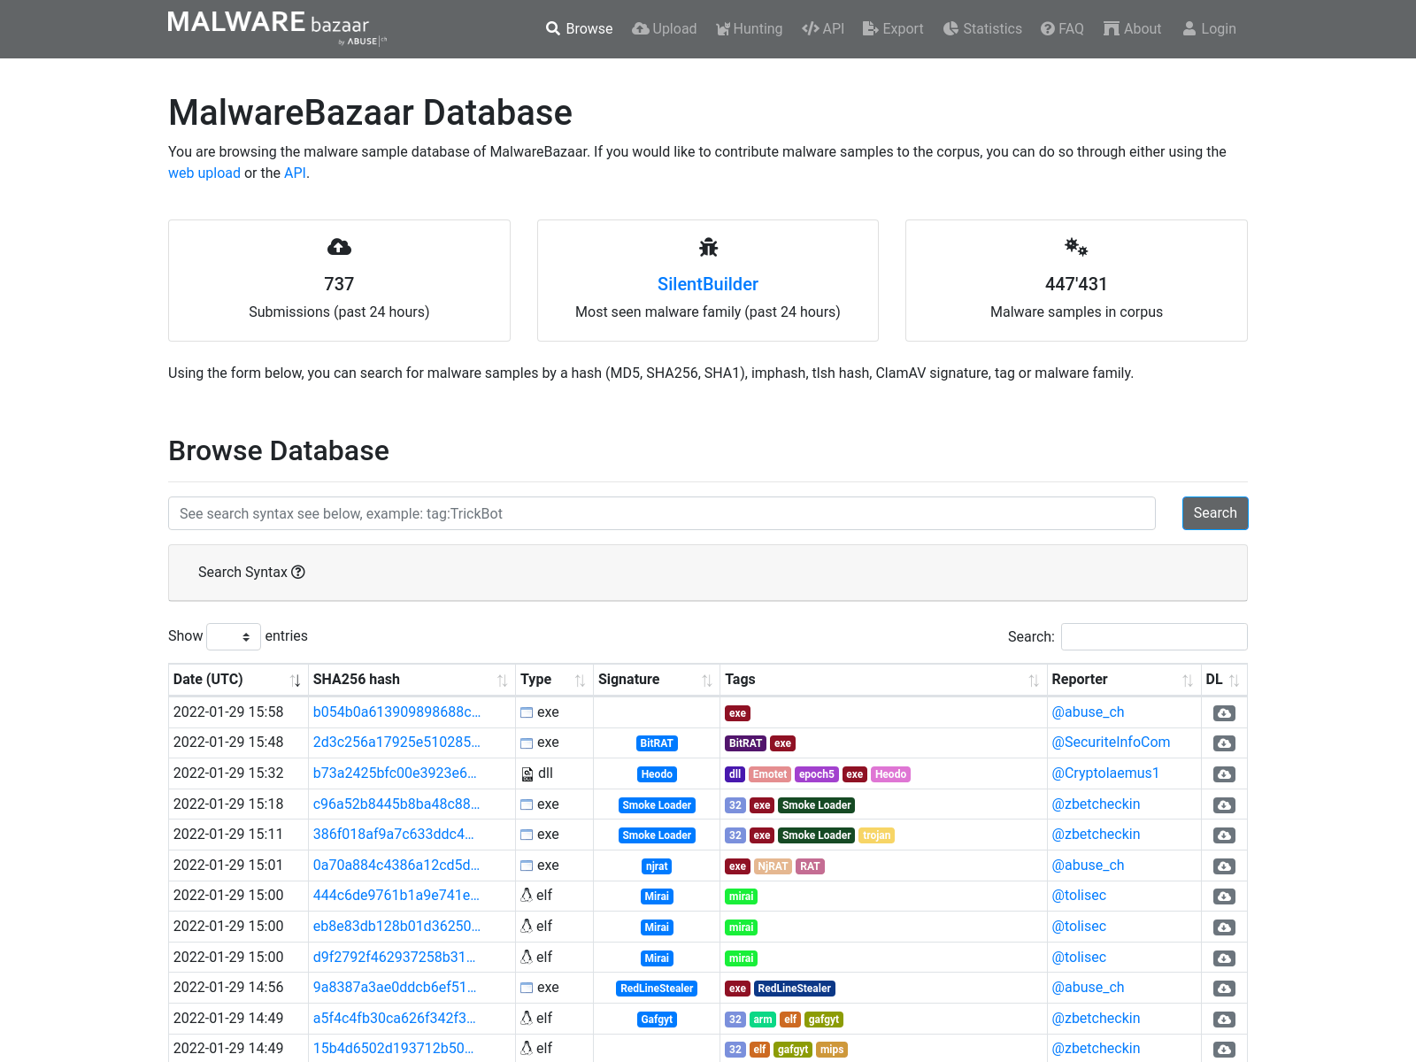The height and width of the screenshot is (1062, 1416).
Task: Click the njrat signature badge
Action: click(x=657, y=866)
